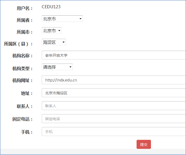The image size is (186, 155).
Task: Open the 所属省 province dropdown
Action: (x=62, y=19)
